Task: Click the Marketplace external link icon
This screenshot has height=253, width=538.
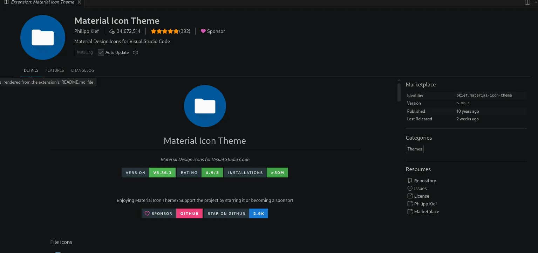Action: [410, 212]
